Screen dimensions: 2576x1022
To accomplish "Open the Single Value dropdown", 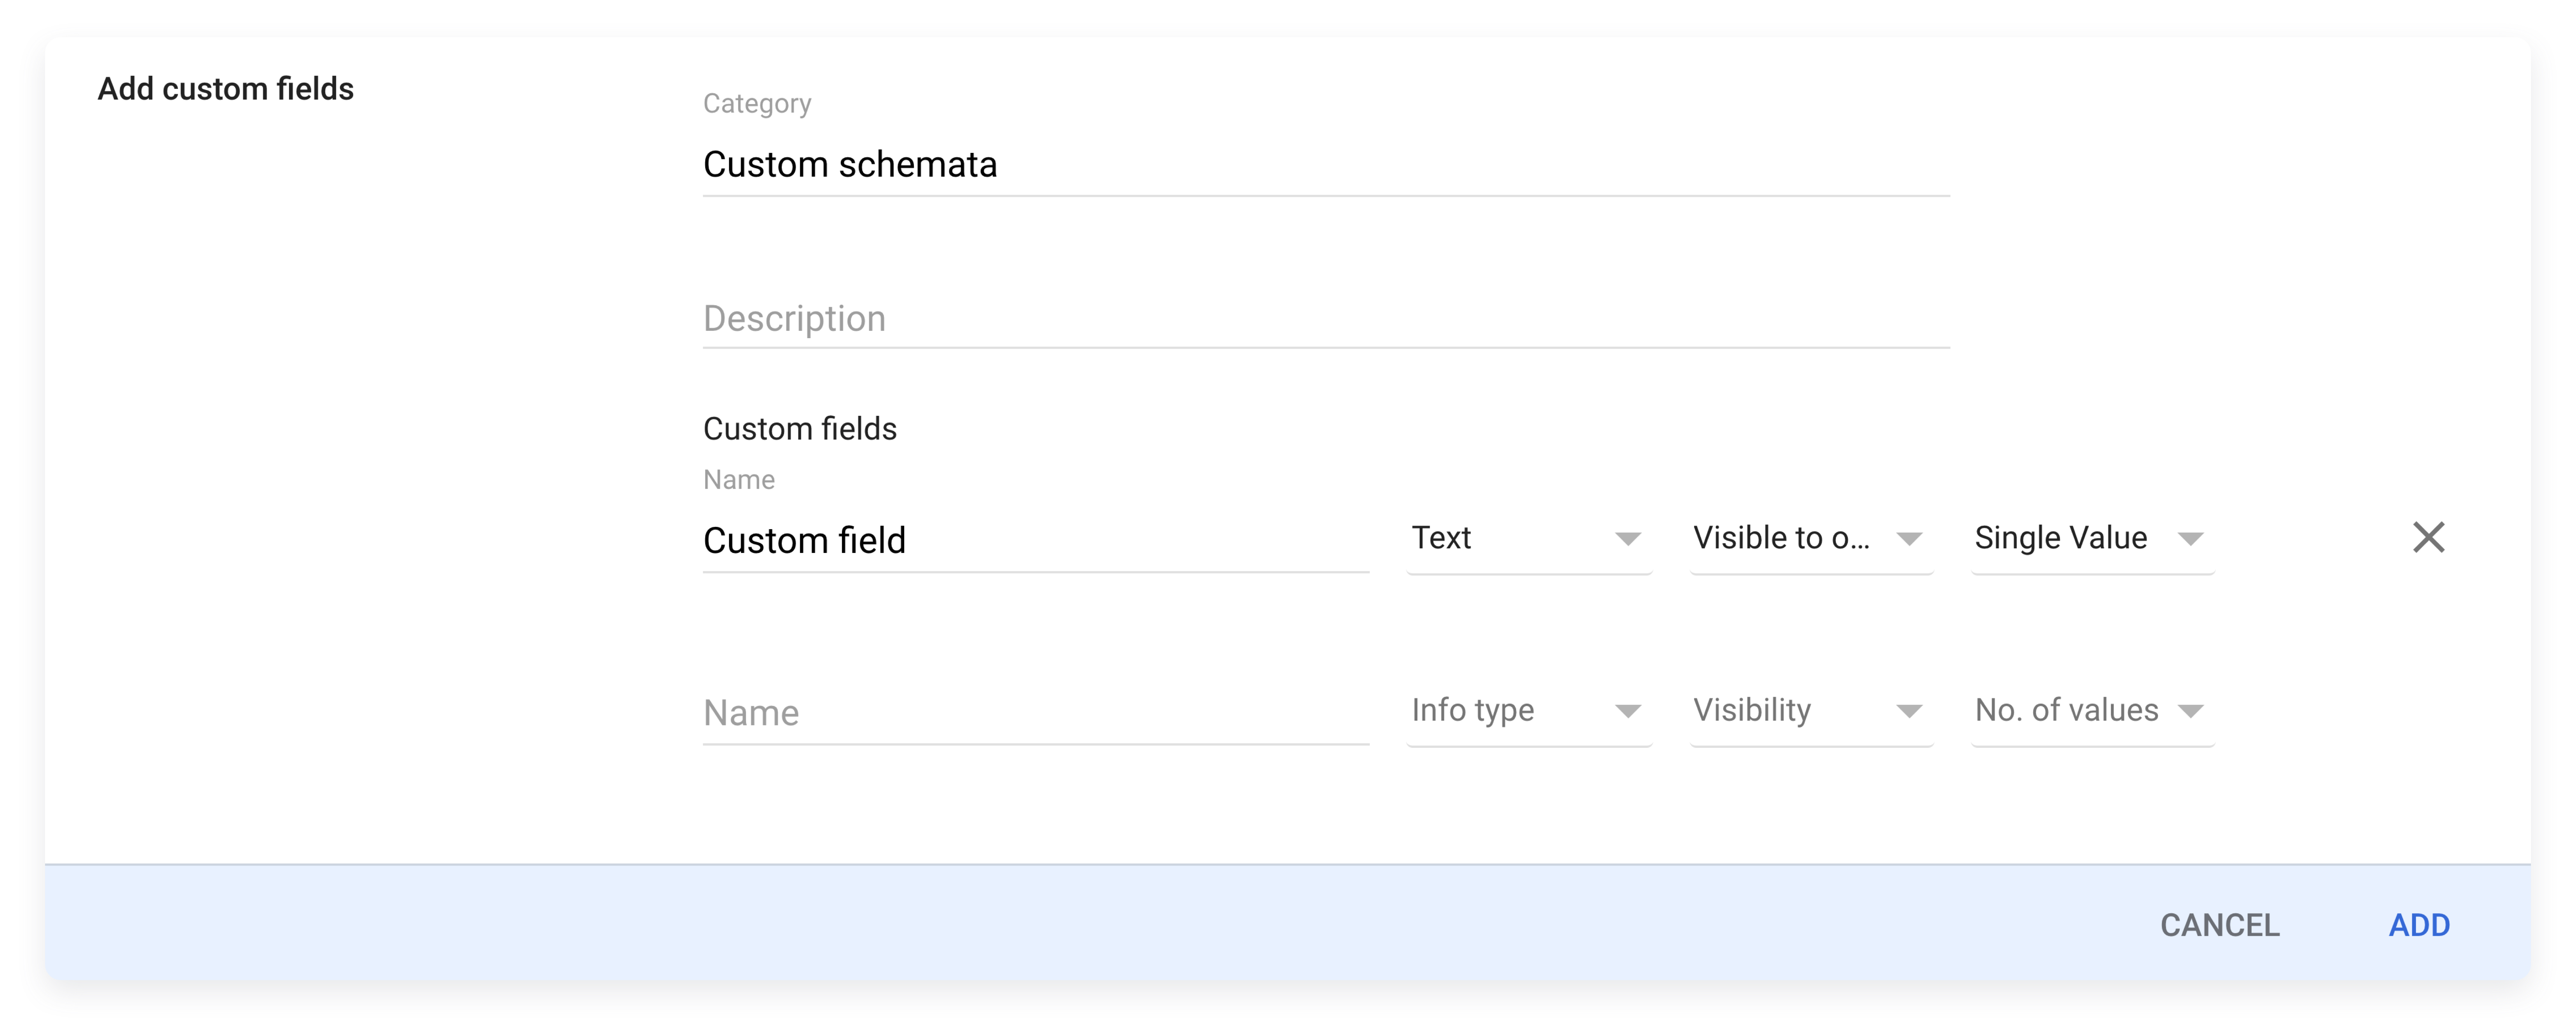I will [2090, 539].
